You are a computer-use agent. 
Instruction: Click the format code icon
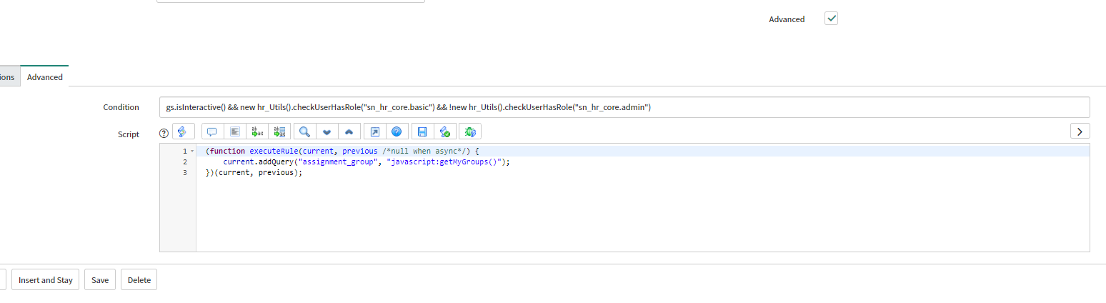234,131
